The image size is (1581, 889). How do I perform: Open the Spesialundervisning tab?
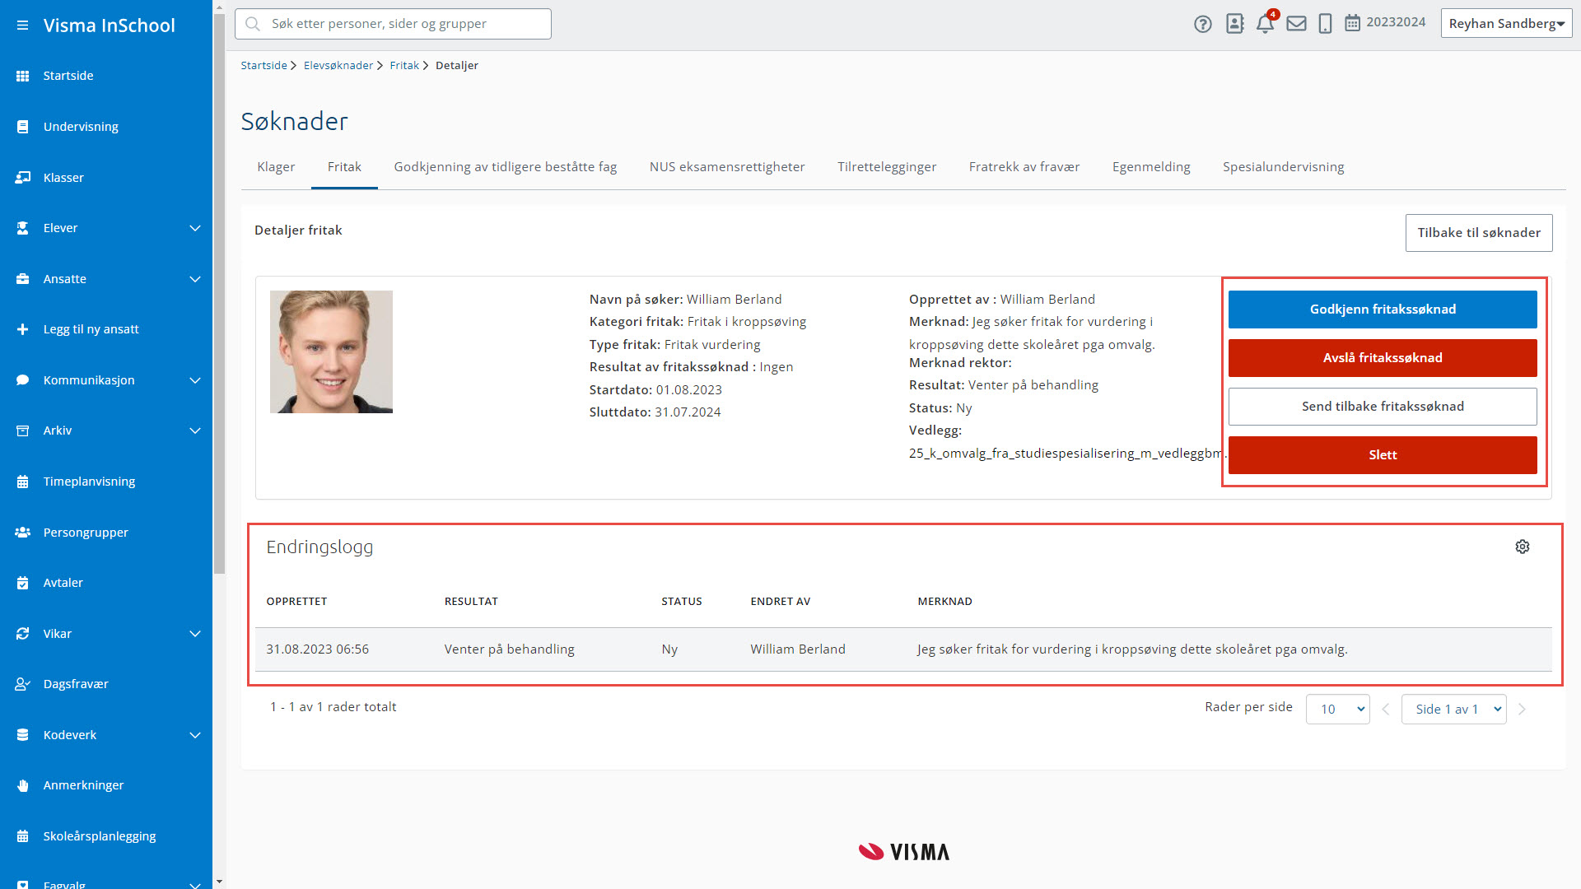coord(1283,167)
